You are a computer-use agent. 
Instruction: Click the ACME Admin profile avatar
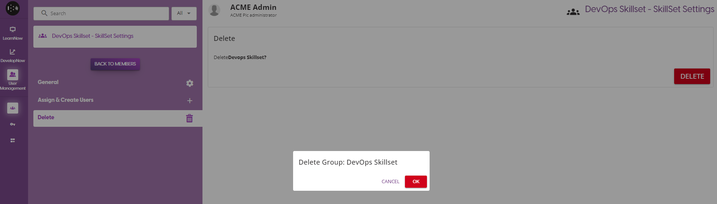click(215, 10)
